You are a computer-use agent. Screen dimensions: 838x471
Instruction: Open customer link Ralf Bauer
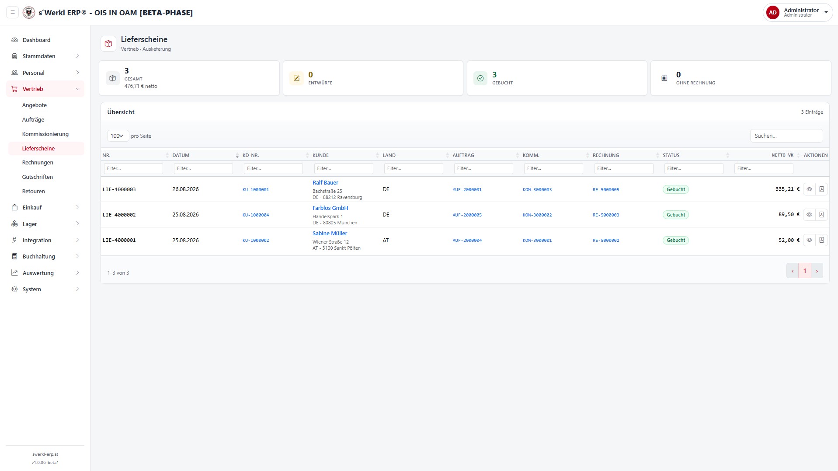coord(325,182)
